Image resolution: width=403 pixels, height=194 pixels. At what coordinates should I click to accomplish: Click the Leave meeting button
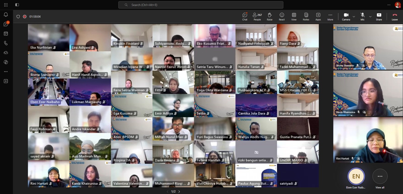(395, 17)
